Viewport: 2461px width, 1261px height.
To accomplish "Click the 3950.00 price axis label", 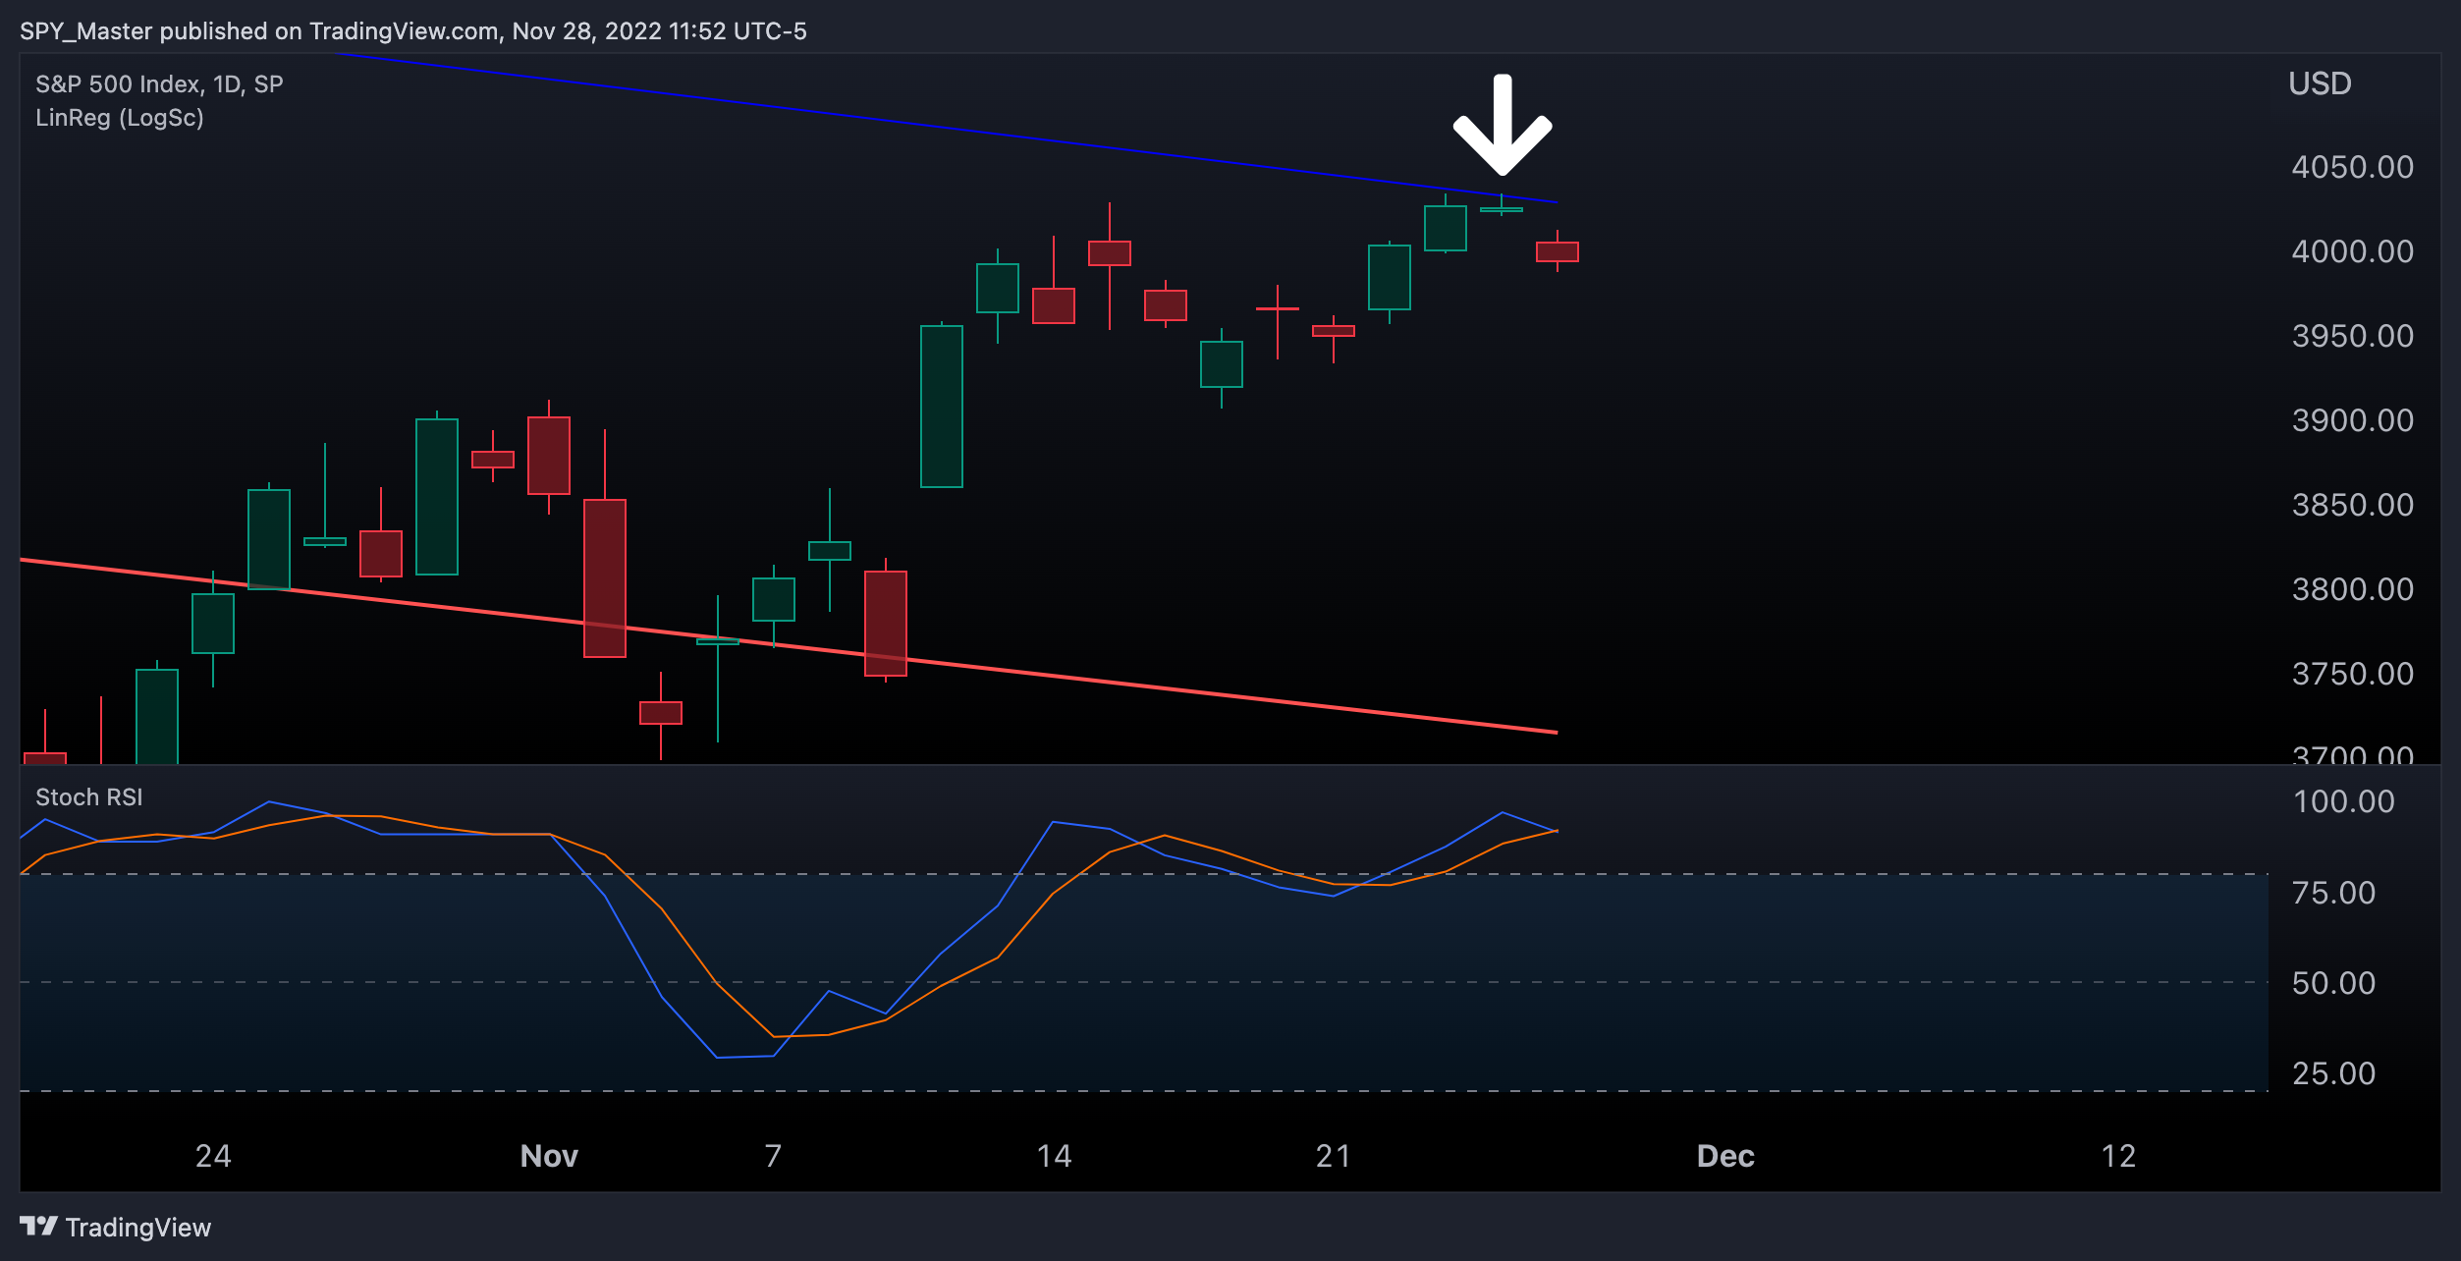I will click(x=2352, y=336).
